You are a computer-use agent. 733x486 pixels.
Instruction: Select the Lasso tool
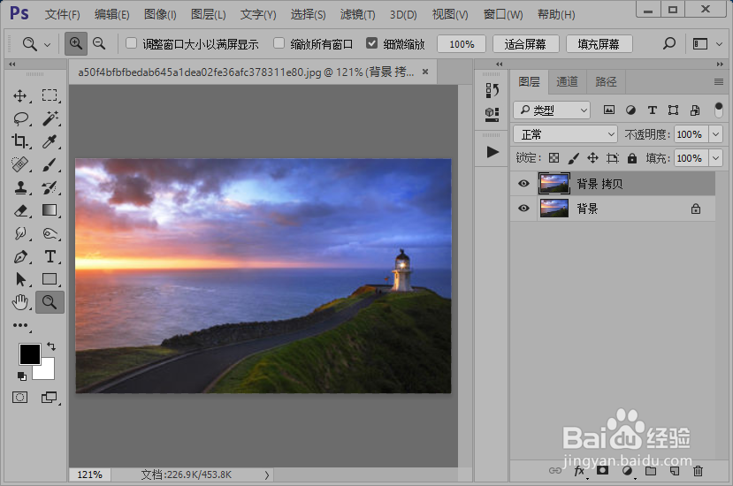click(x=20, y=118)
